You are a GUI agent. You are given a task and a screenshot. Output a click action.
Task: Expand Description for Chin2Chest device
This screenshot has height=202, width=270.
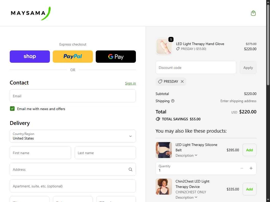click(186, 197)
